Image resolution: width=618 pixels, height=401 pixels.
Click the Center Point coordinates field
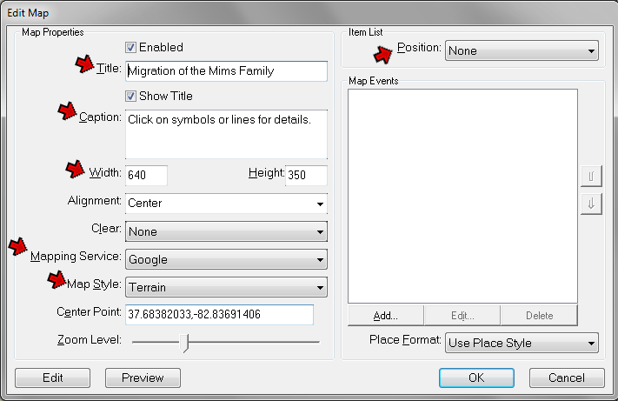coord(219,314)
